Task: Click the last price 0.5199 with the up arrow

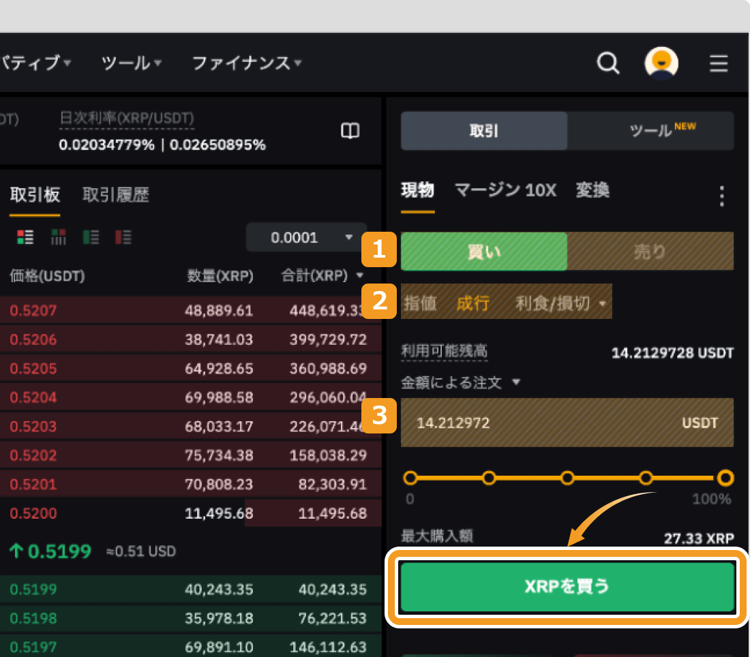Action: click(50, 551)
